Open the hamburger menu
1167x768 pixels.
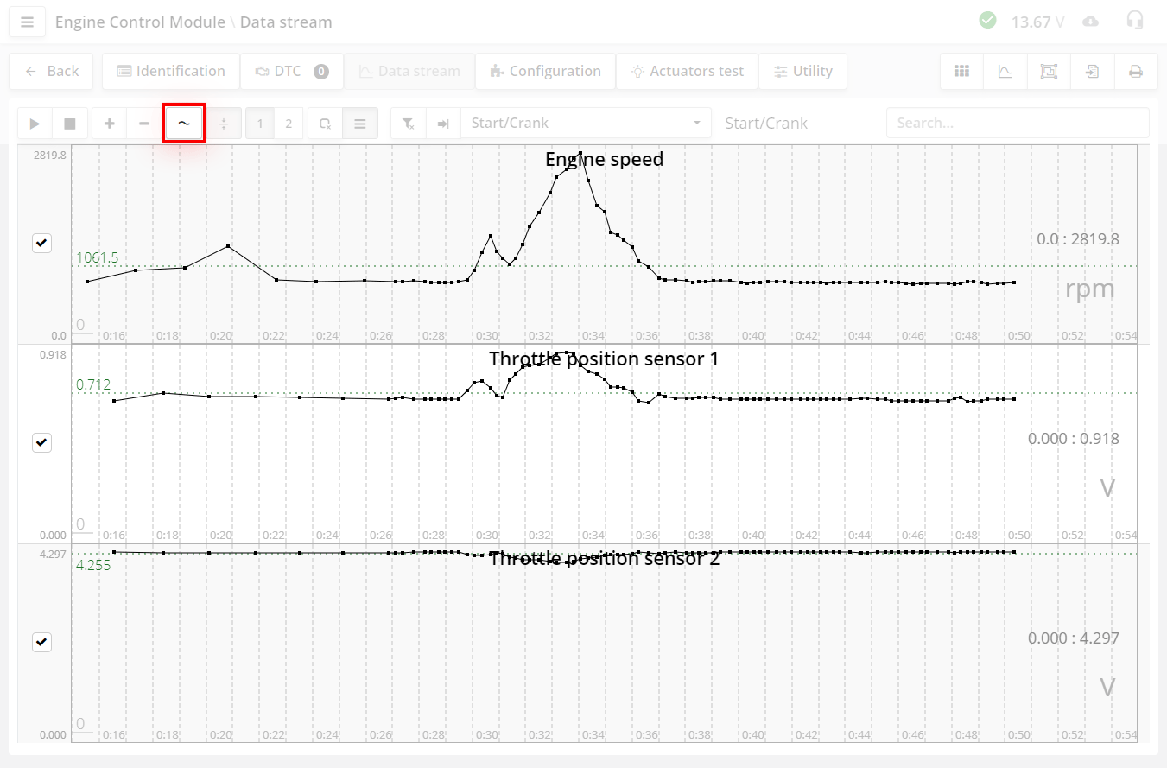point(27,22)
